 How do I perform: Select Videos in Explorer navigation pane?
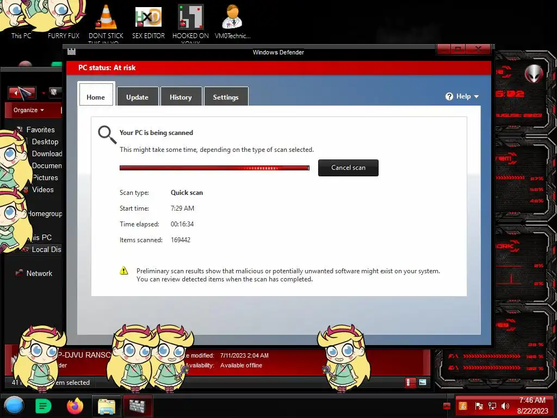click(42, 190)
